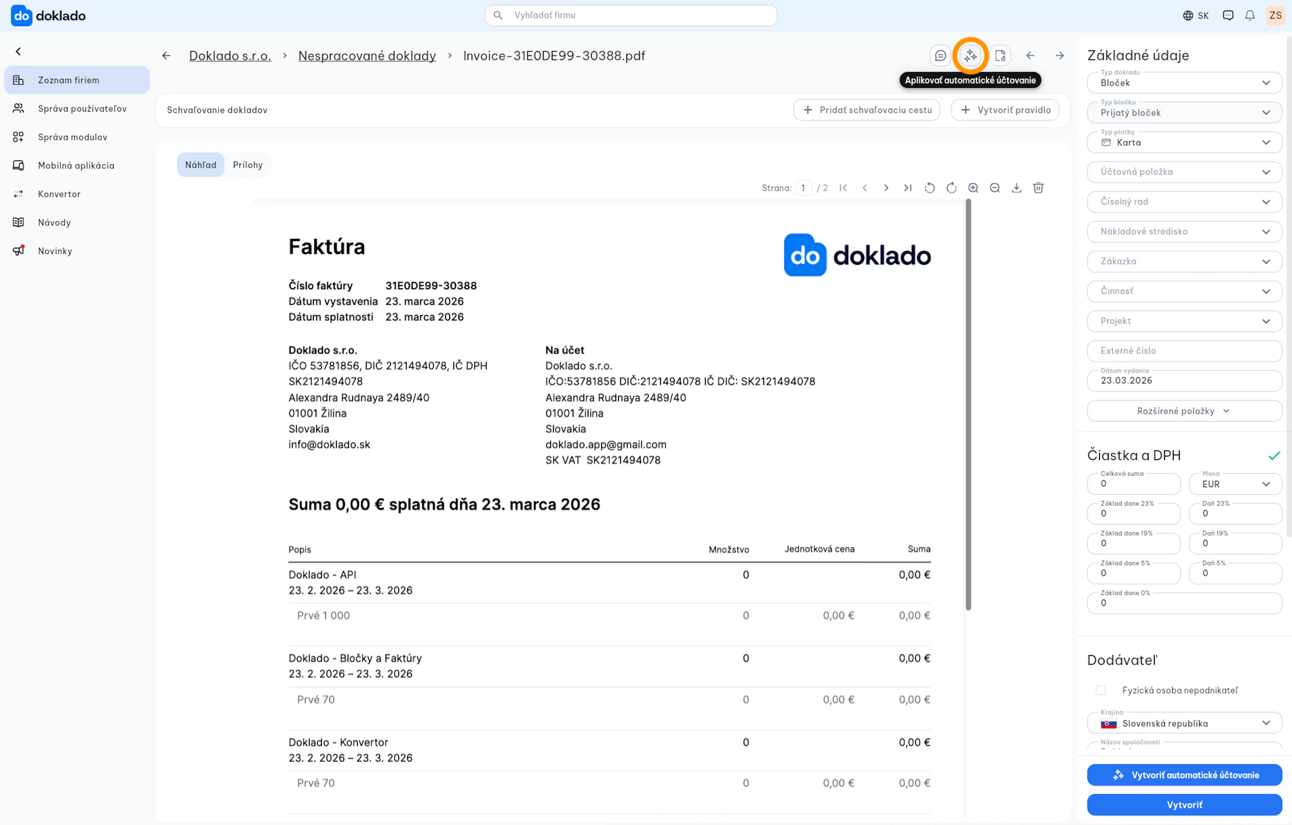Jump to first page of preview

pyautogui.click(x=844, y=188)
